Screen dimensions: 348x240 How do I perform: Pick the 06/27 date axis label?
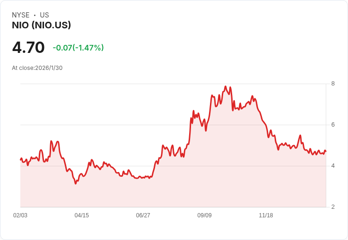point(143,215)
